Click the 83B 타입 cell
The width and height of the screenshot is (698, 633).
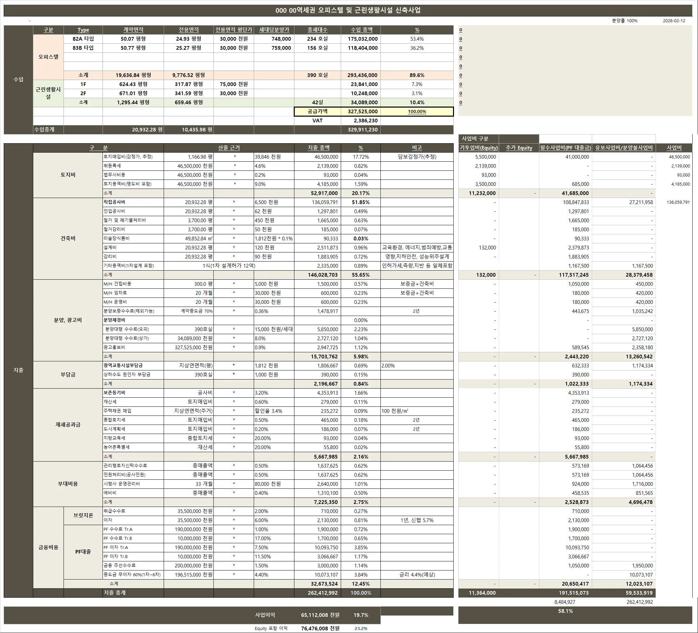tap(83, 48)
